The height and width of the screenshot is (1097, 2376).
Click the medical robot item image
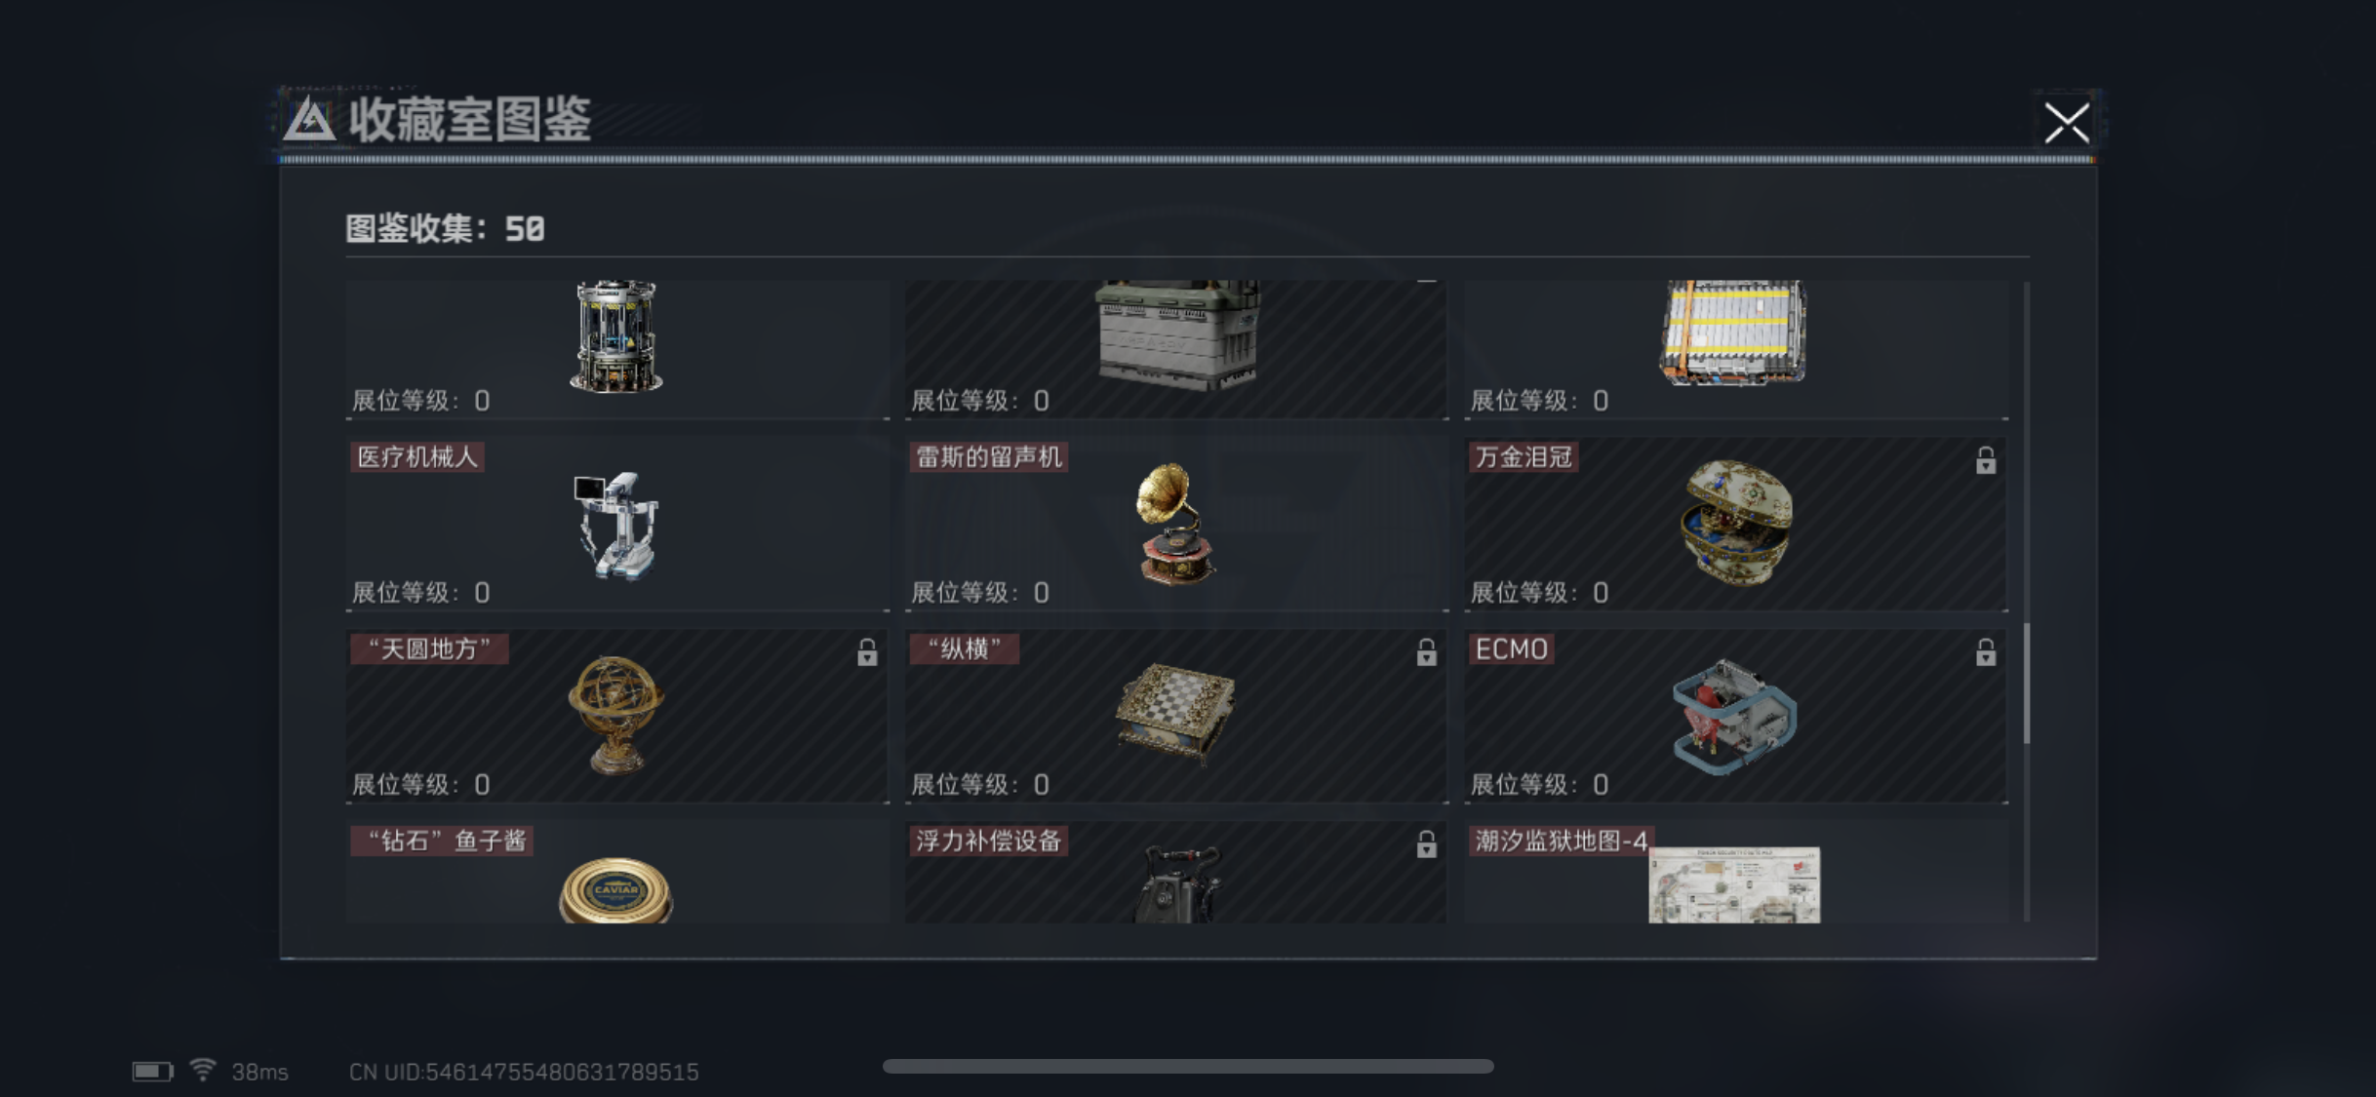click(616, 525)
